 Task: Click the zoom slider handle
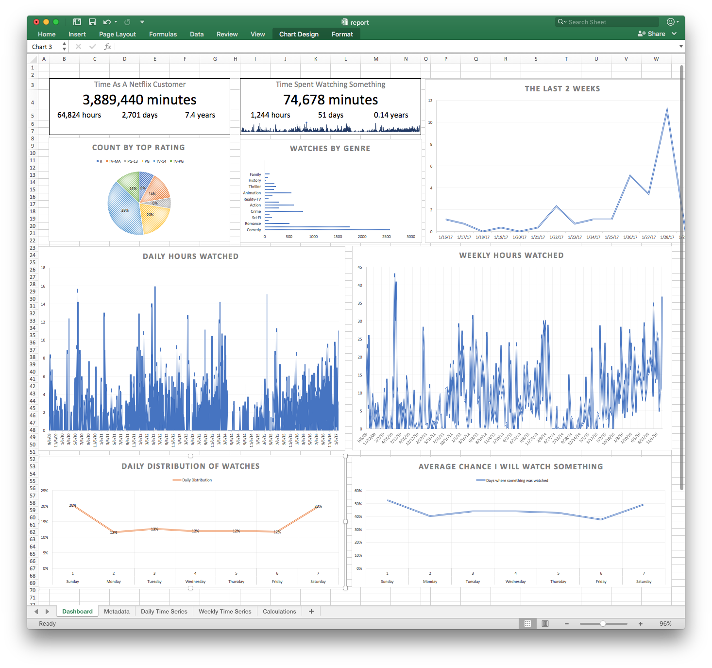(x=603, y=624)
